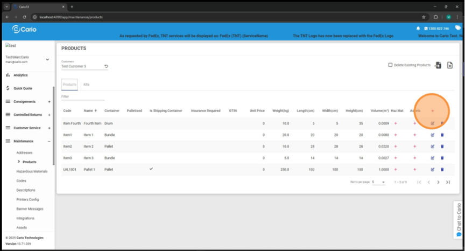Viewport: 465px width, 251px height.
Task: Go to next page of products
Action: [438, 182]
